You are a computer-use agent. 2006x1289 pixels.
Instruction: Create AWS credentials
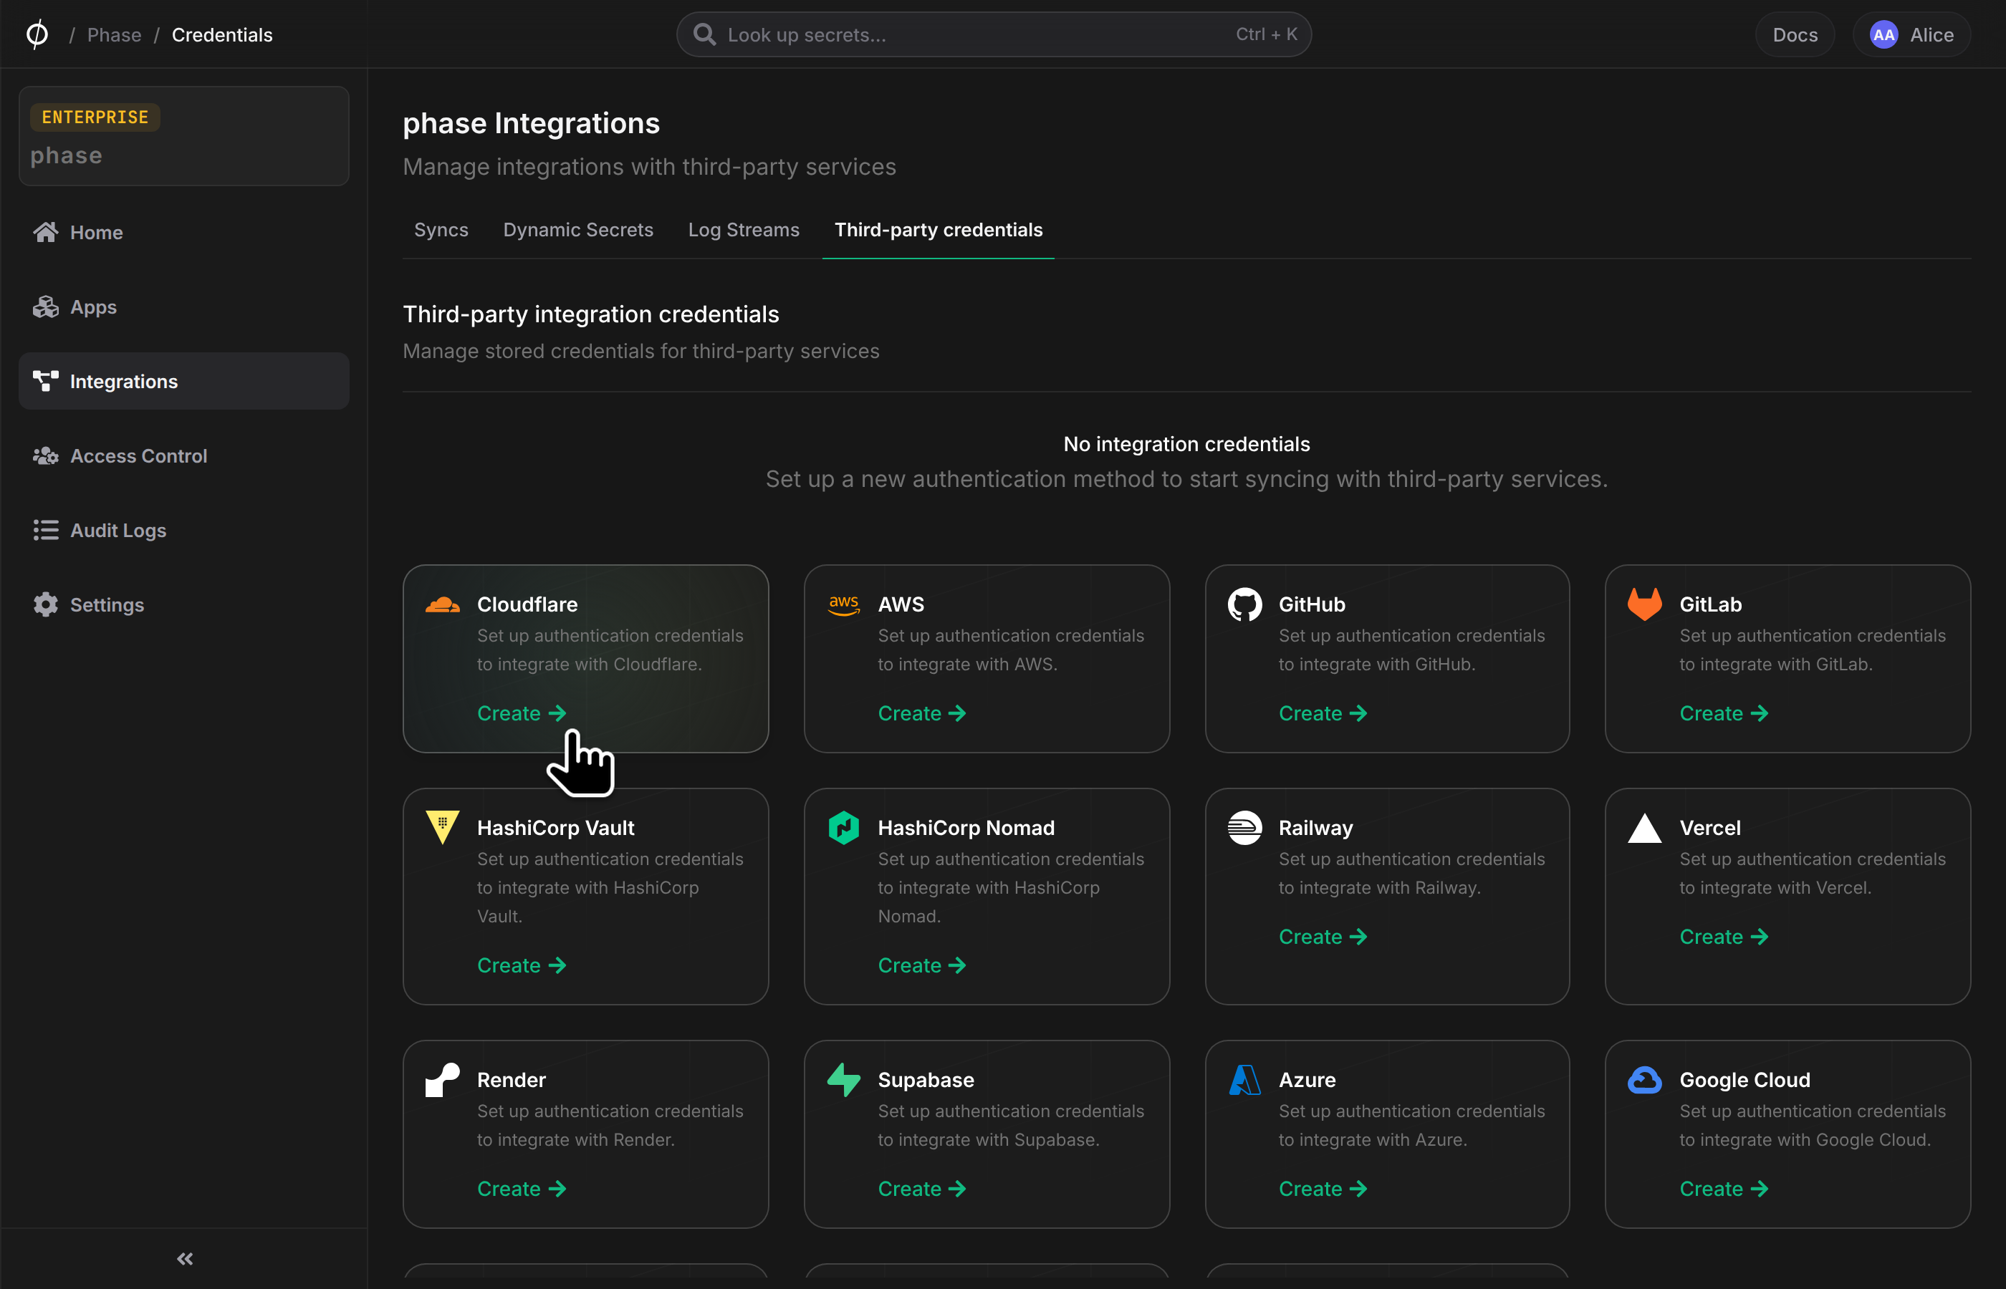pyautogui.click(x=922, y=713)
